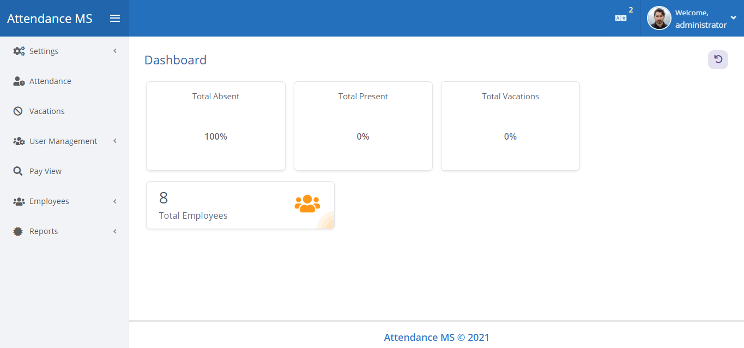The image size is (744, 348).
Task: Click the Attendance user-clock icon
Action: (19, 81)
